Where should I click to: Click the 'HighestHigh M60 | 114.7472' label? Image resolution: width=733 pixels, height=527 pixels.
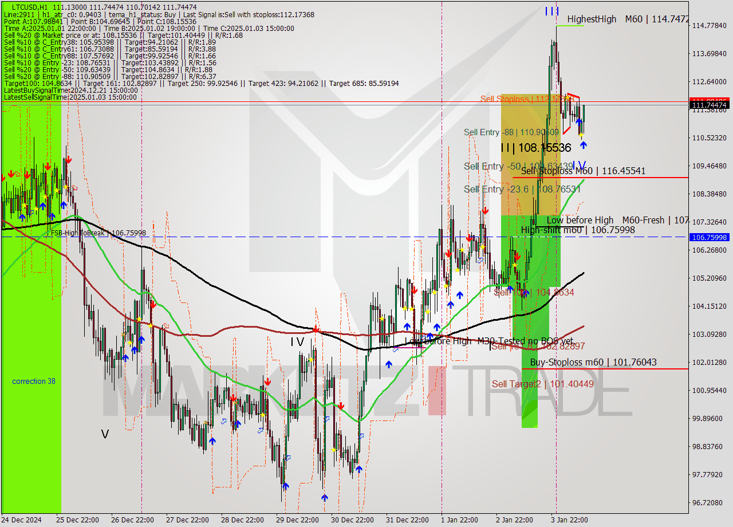(628, 19)
